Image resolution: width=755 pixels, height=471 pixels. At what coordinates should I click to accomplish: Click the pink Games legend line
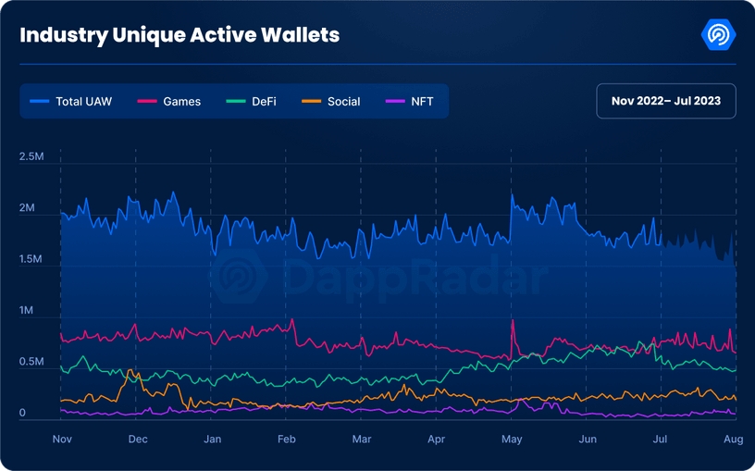(146, 101)
